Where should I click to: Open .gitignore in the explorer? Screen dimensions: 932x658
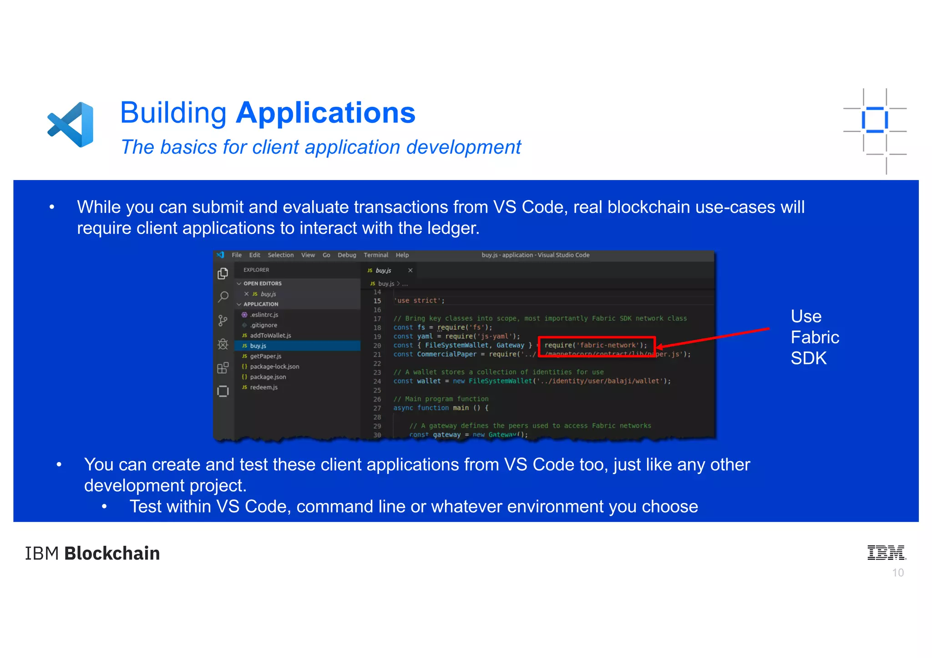tap(298, 325)
